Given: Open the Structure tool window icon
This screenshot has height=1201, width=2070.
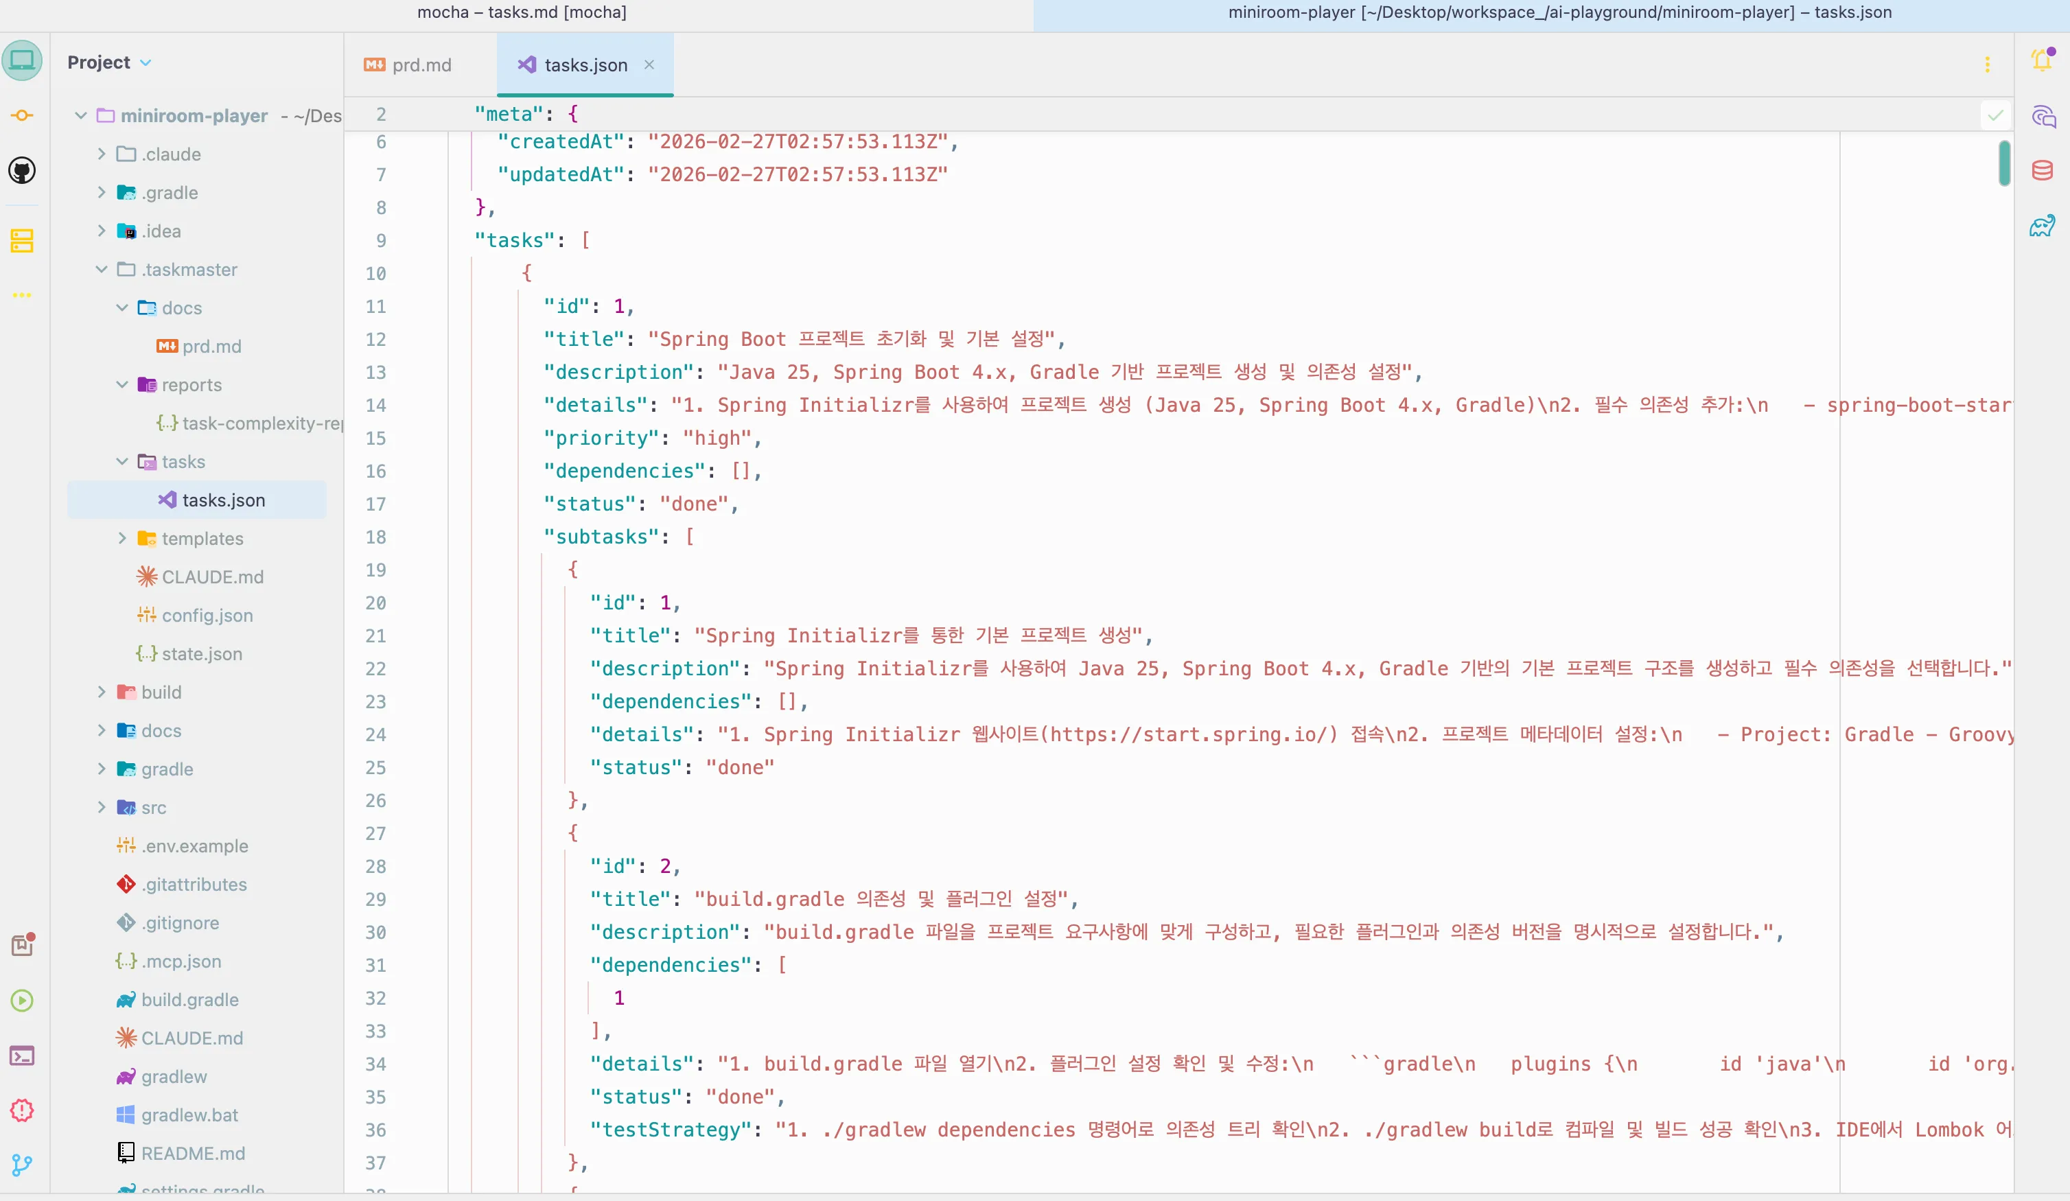Looking at the screenshot, I should coord(22,241).
